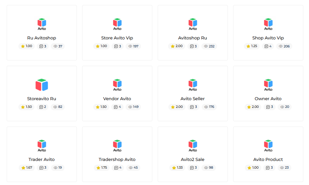Viewport: 309px width, 185px height.
Task: Click the star rating 1.33 on Avito2 Sale
Action: tap(177, 168)
